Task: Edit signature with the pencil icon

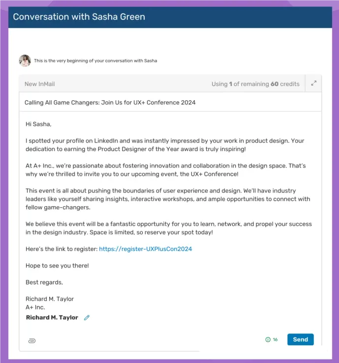Action: pos(87,318)
